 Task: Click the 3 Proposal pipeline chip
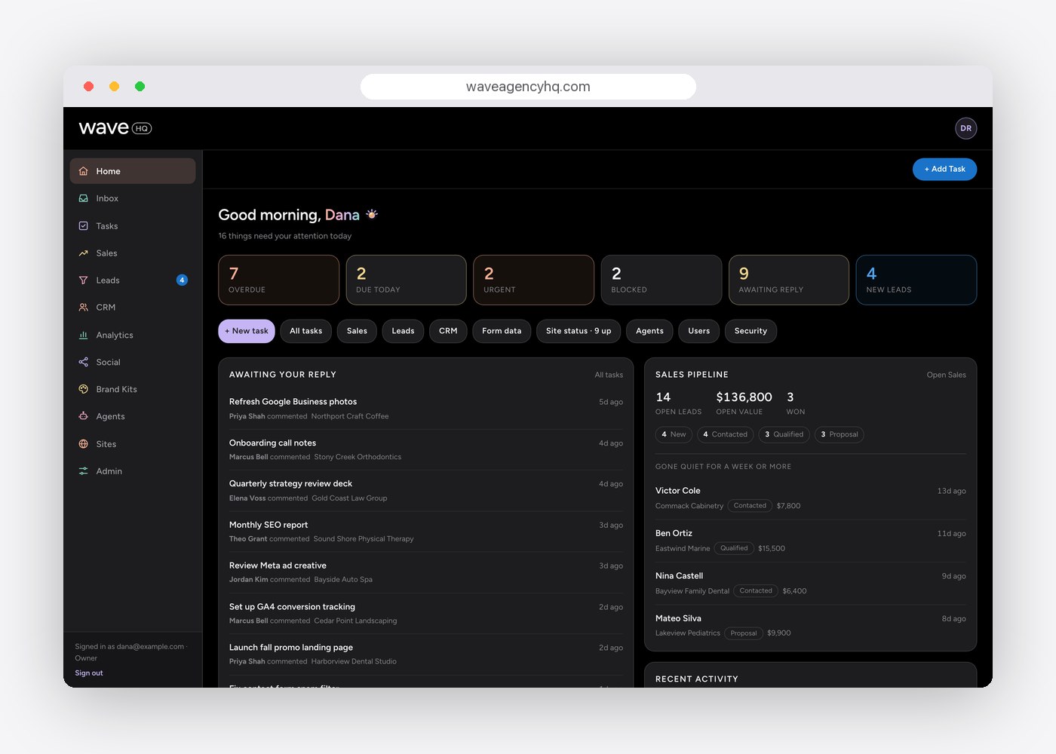840,434
